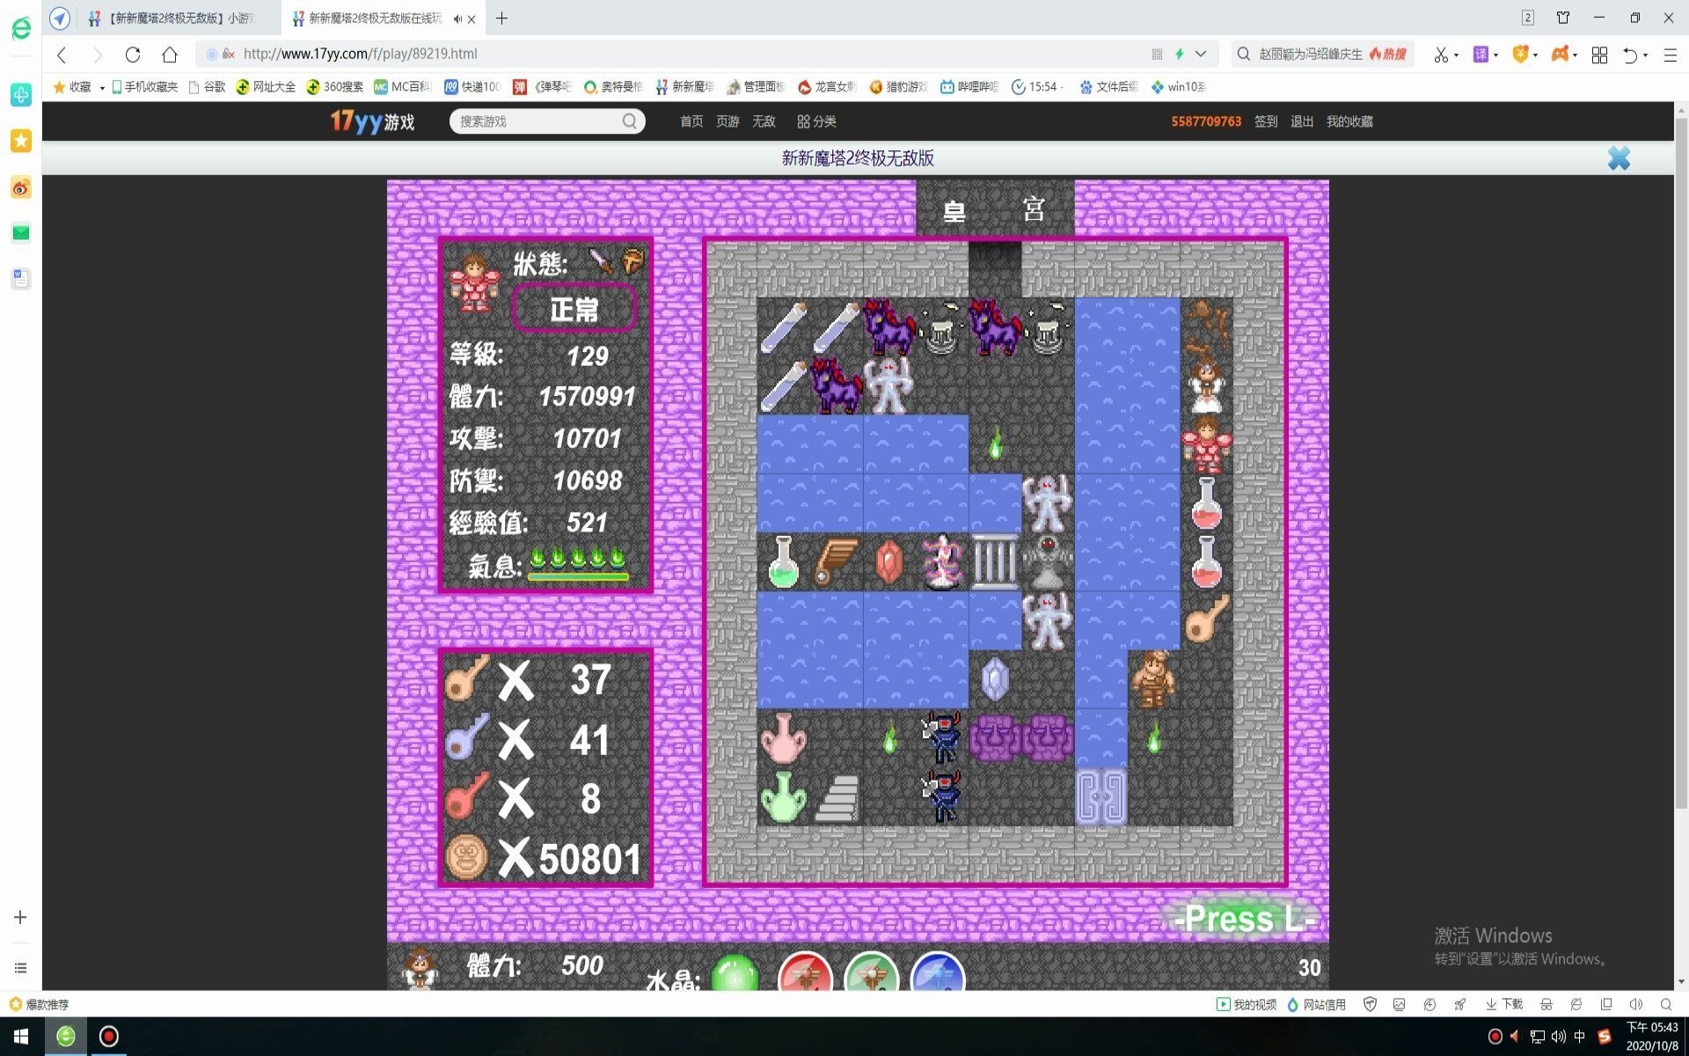Screen dimensions: 1689x1056
Task: Click the 签到 sign-in link
Action: coord(1266,121)
